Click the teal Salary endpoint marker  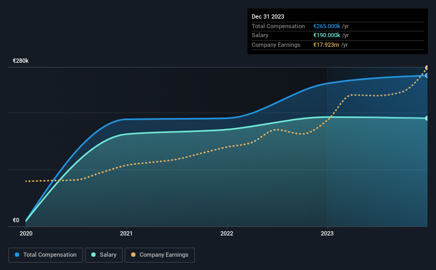tap(426, 119)
